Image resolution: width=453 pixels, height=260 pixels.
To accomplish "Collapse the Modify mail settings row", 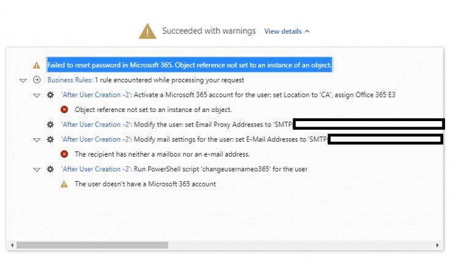I will (x=37, y=140).
